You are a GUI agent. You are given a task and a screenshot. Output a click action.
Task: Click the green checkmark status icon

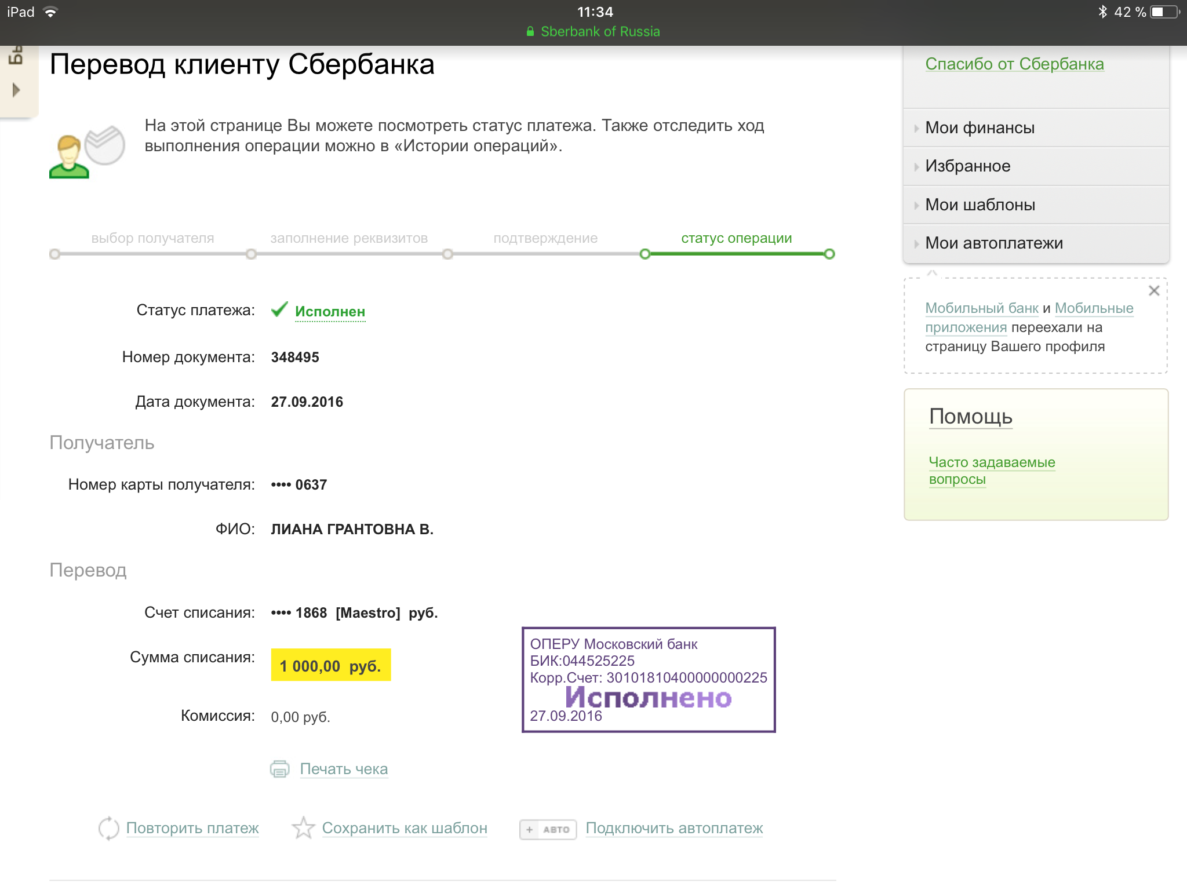click(279, 310)
